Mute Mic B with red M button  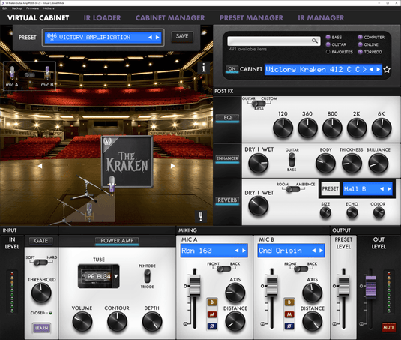click(289, 314)
